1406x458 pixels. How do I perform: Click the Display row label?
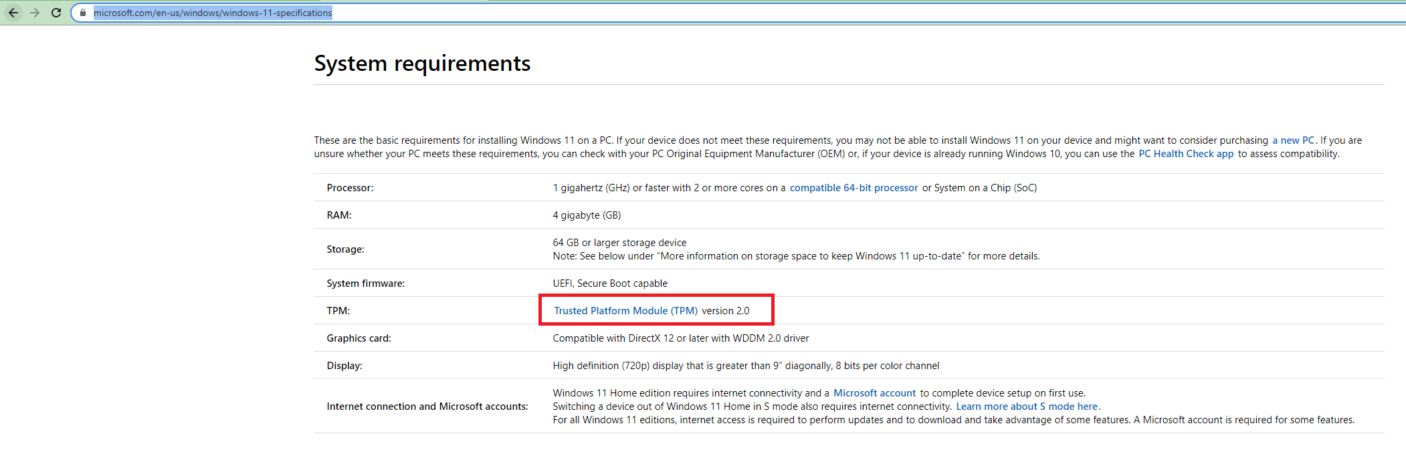344,366
